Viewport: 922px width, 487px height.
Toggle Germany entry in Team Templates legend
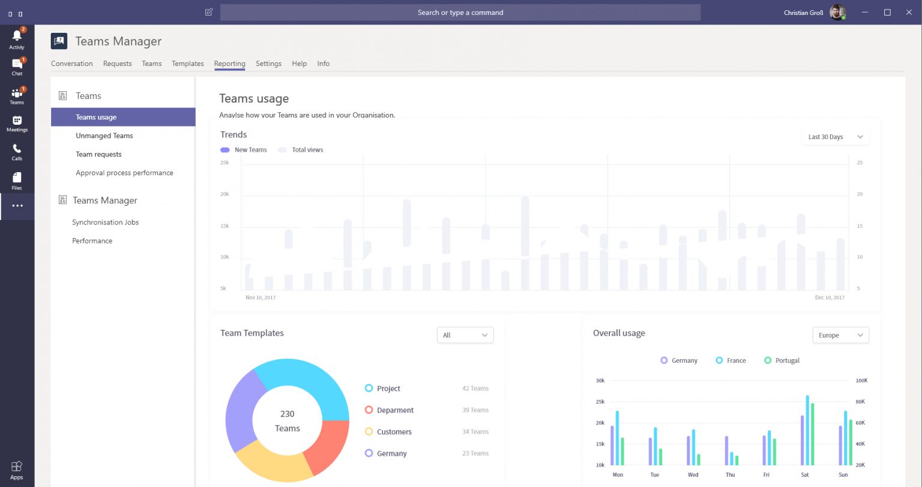tap(386, 453)
